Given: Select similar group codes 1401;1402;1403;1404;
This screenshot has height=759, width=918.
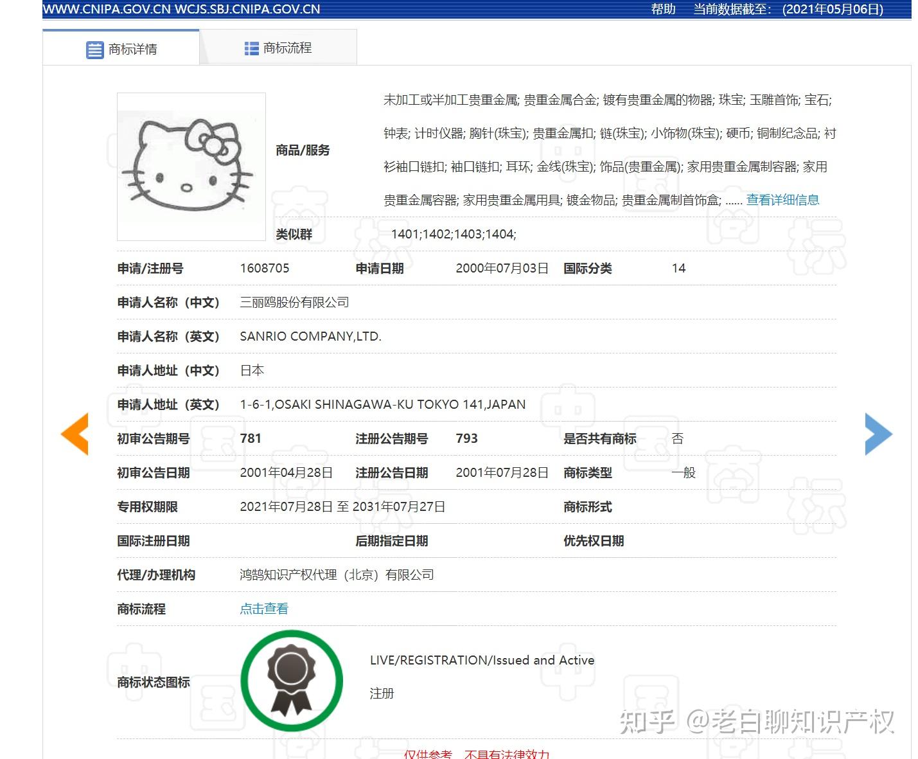Looking at the screenshot, I should (454, 234).
